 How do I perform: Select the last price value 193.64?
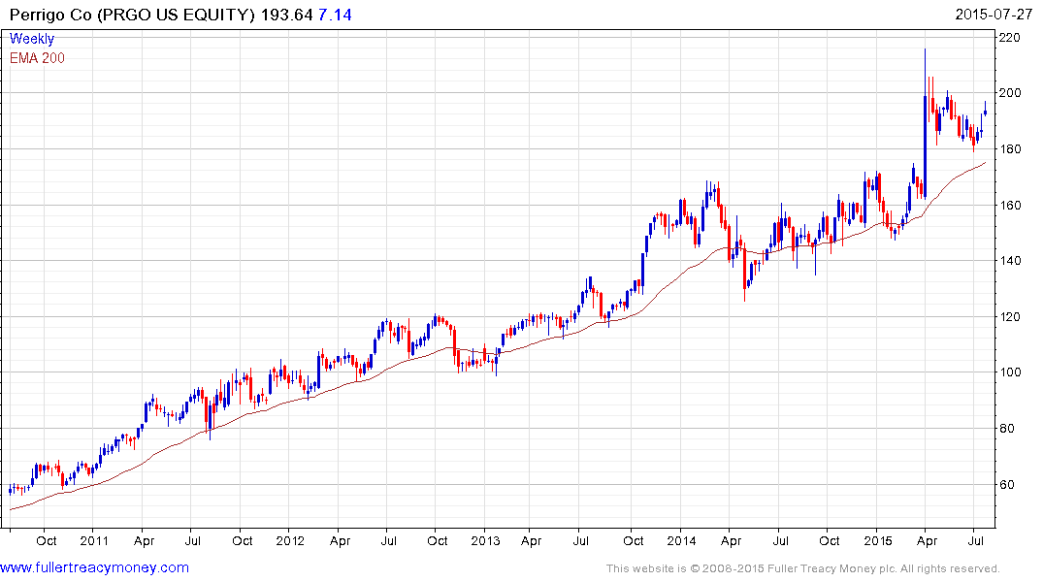click(286, 15)
